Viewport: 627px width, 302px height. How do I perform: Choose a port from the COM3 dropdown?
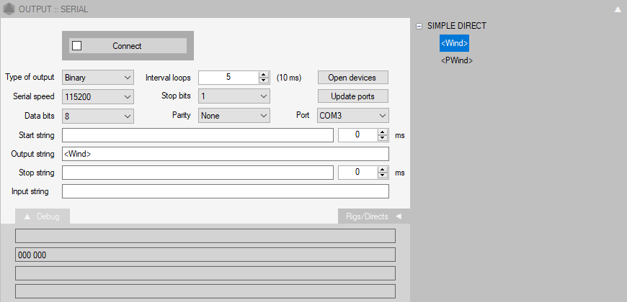pyautogui.click(x=352, y=115)
